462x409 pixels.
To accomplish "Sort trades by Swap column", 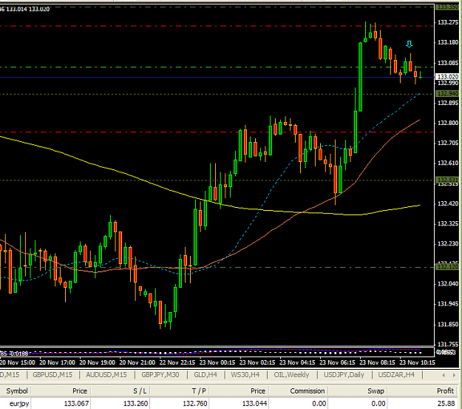I will click(x=376, y=391).
